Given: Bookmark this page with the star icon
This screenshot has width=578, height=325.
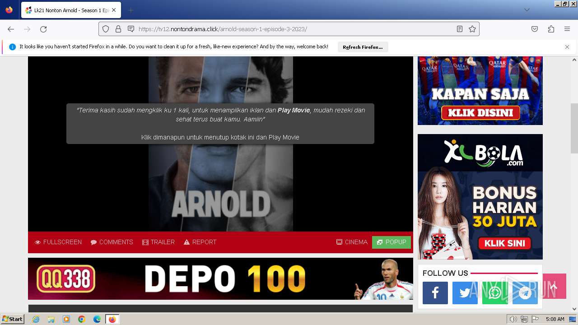Looking at the screenshot, I should pyautogui.click(x=472, y=29).
